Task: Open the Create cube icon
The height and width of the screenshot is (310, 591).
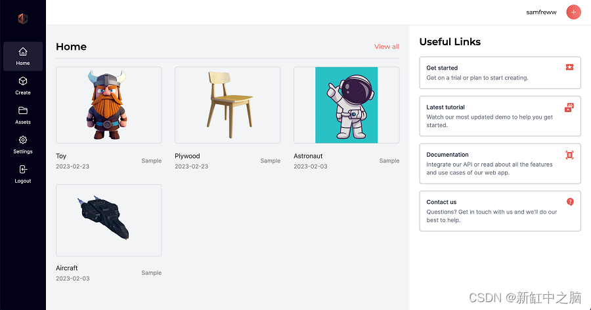Action: click(23, 81)
